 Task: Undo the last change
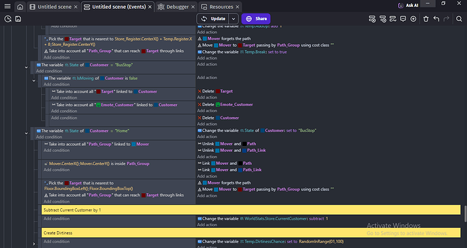coord(437,19)
